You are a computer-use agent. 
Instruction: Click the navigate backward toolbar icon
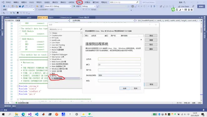click(4, 6)
